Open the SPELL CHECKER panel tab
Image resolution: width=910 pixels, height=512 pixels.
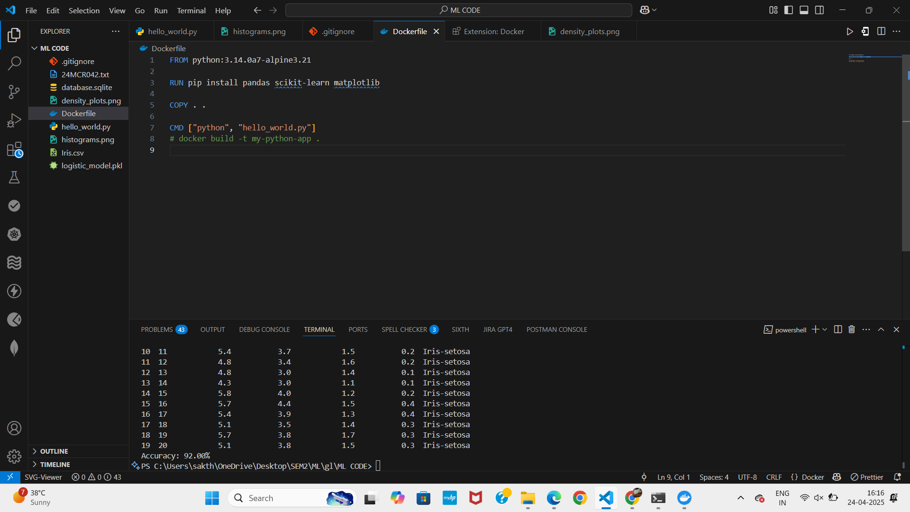(x=410, y=329)
